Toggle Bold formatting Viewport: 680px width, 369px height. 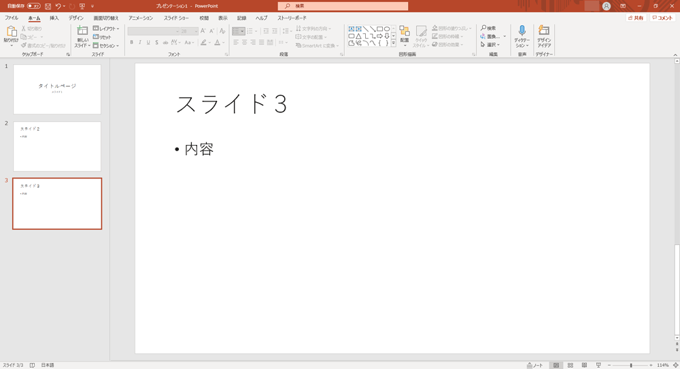click(131, 42)
